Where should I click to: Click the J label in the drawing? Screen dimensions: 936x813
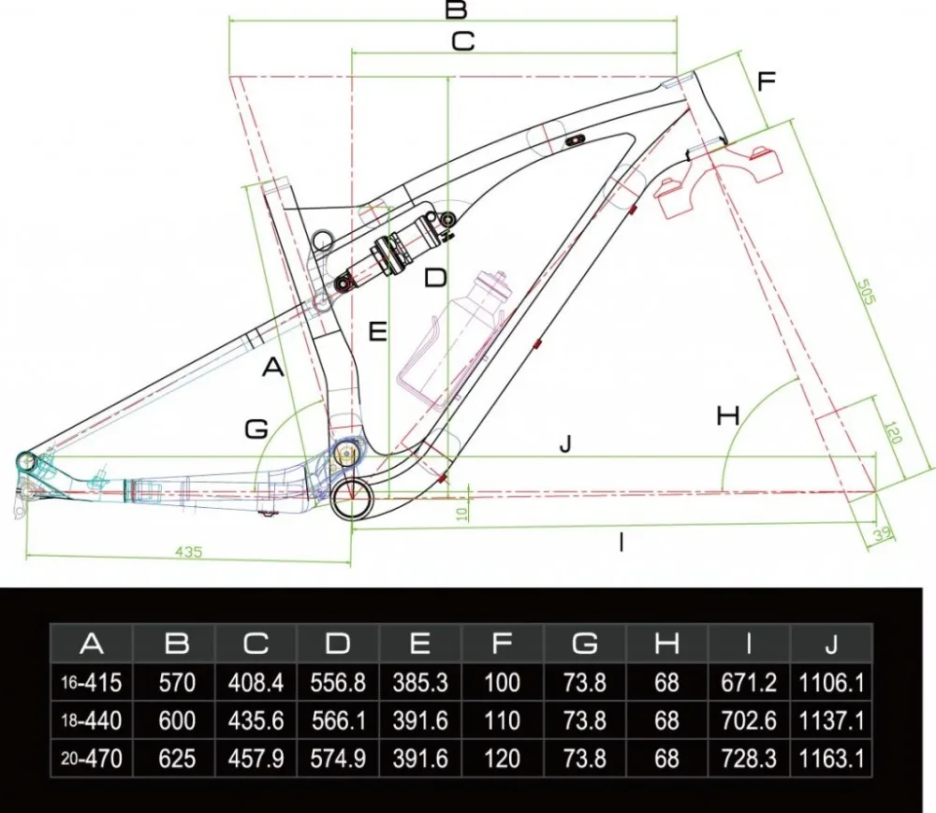566,443
